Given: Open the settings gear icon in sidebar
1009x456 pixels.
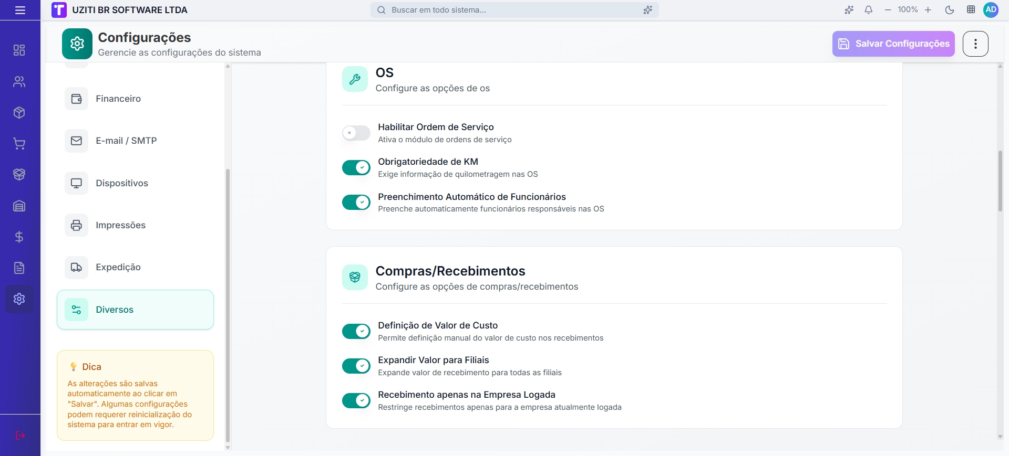Looking at the screenshot, I should pyautogui.click(x=19, y=299).
